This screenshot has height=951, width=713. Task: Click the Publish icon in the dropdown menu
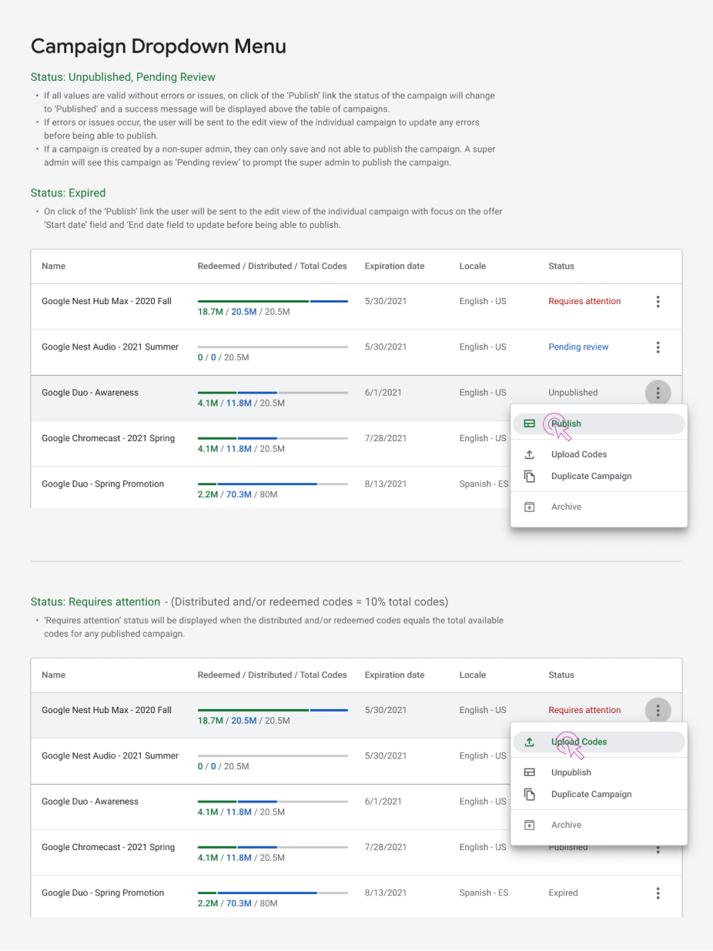[x=529, y=424]
